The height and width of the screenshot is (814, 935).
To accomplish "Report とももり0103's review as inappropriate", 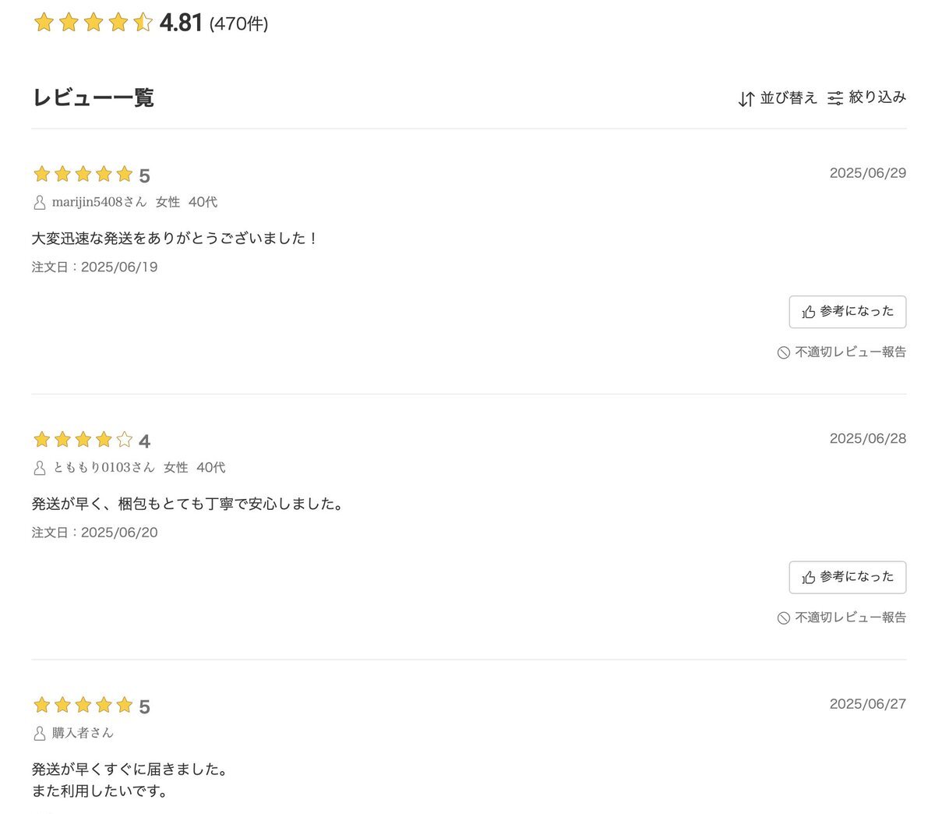I will pyautogui.click(x=841, y=618).
